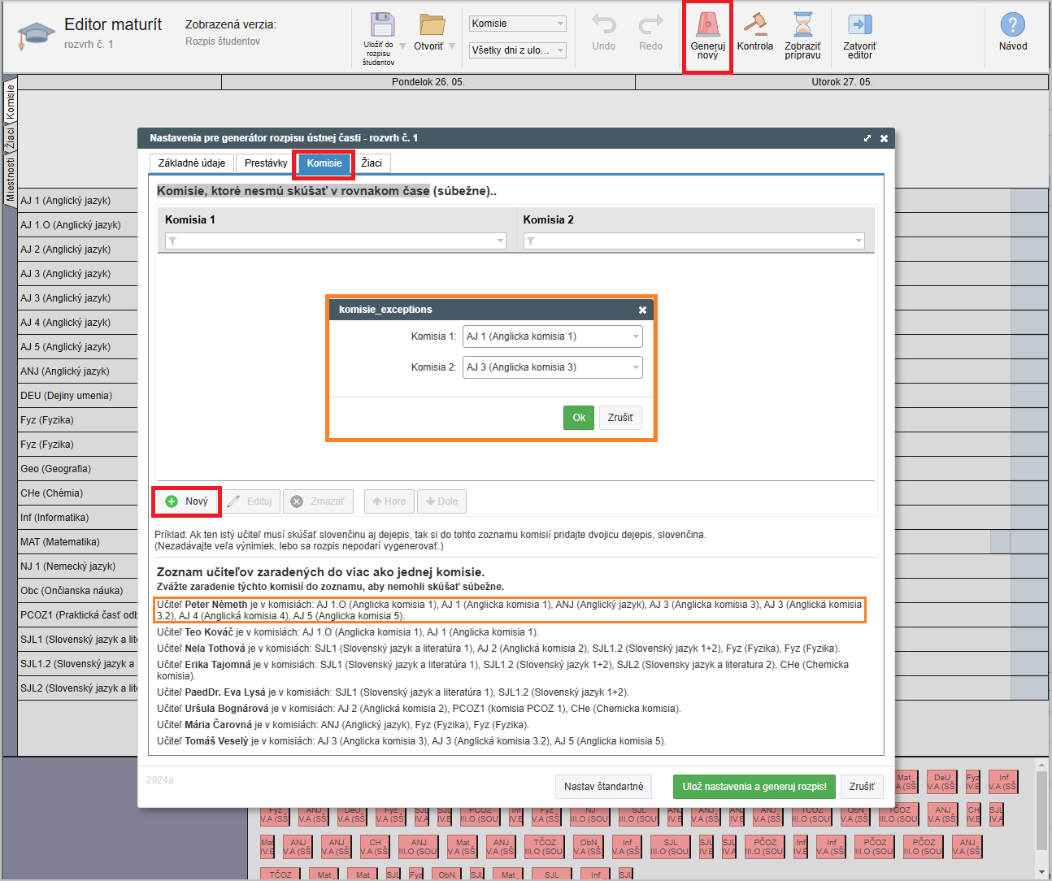The height and width of the screenshot is (881, 1052).
Task: Click the Utorok 27. 05. day header
Action: point(841,82)
